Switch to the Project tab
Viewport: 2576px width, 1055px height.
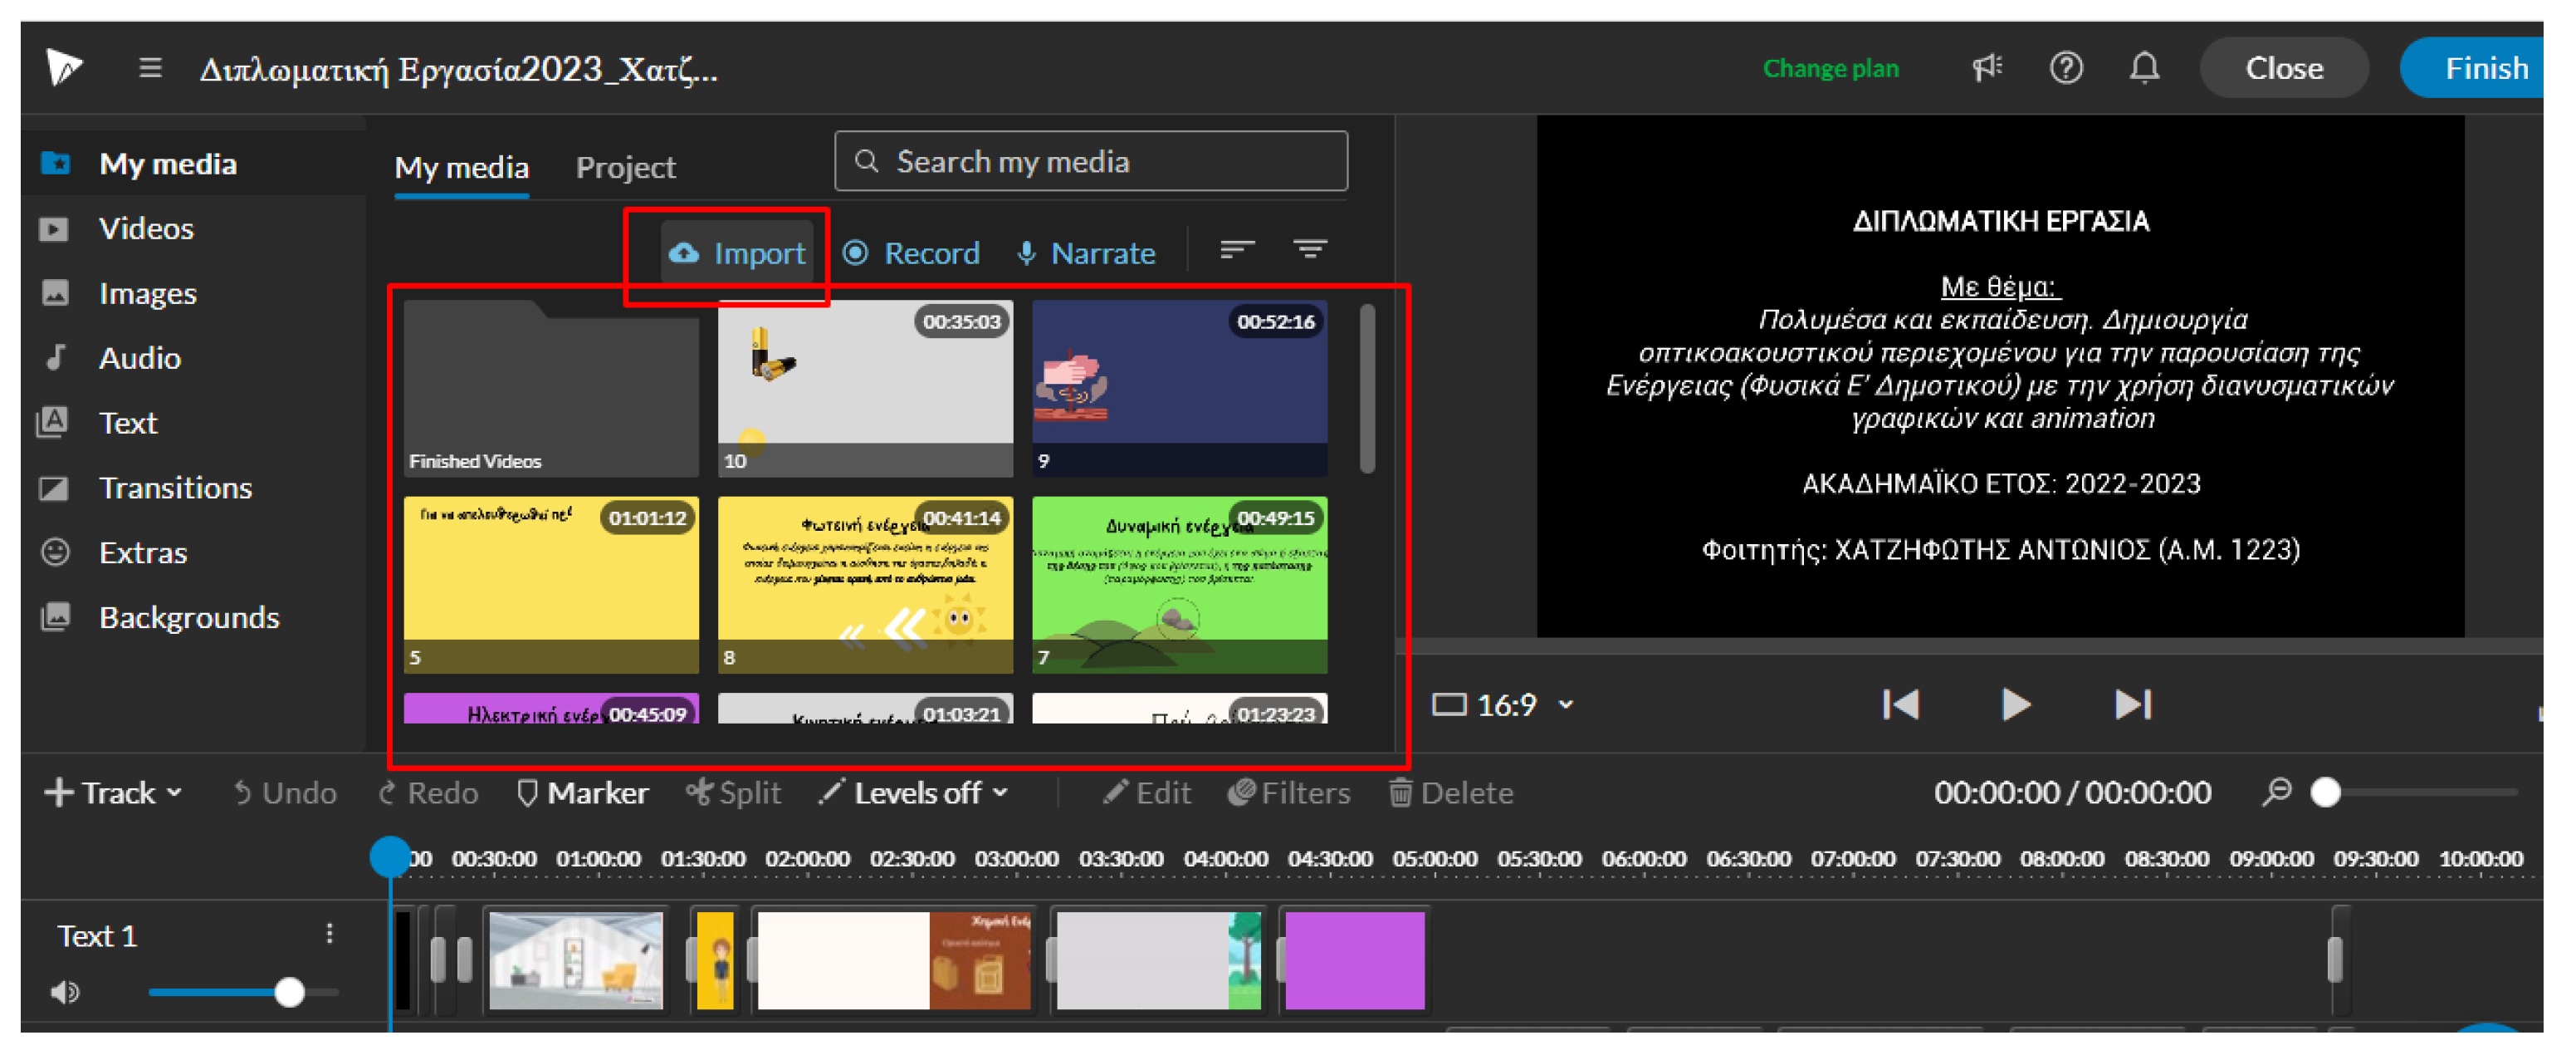tap(625, 167)
